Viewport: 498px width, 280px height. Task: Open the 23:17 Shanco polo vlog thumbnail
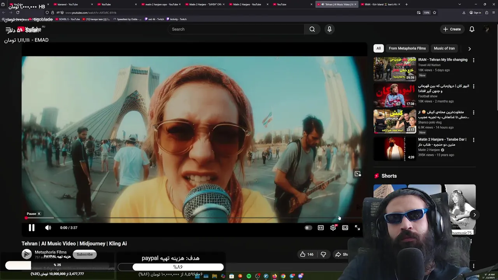click(395, 121)
